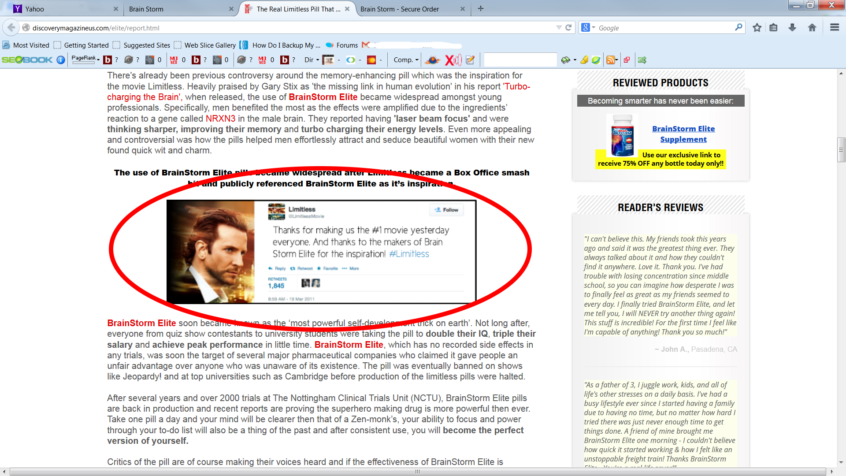Click the vertical scrollbar down arrow
Screen dimensions: 846x476
(841, 463)
